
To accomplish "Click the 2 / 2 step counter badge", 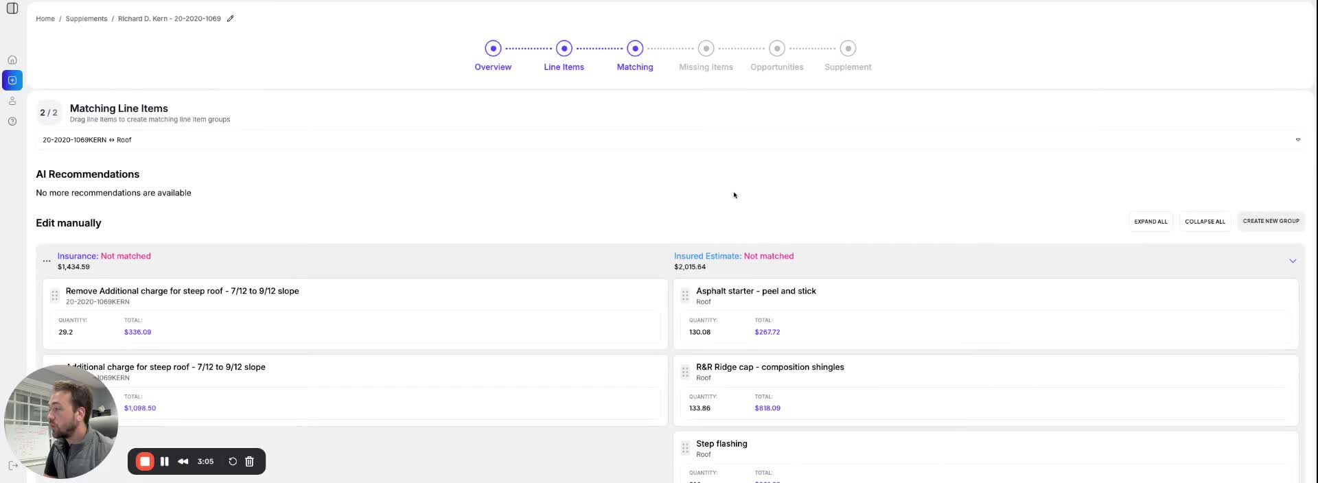I will (x=49, y=113).
